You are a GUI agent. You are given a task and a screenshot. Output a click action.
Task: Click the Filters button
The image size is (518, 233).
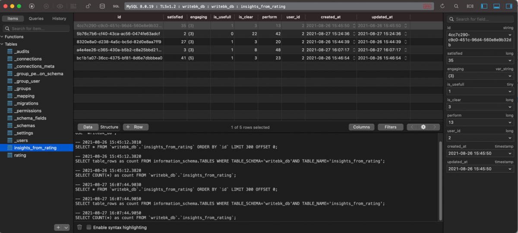390,127
